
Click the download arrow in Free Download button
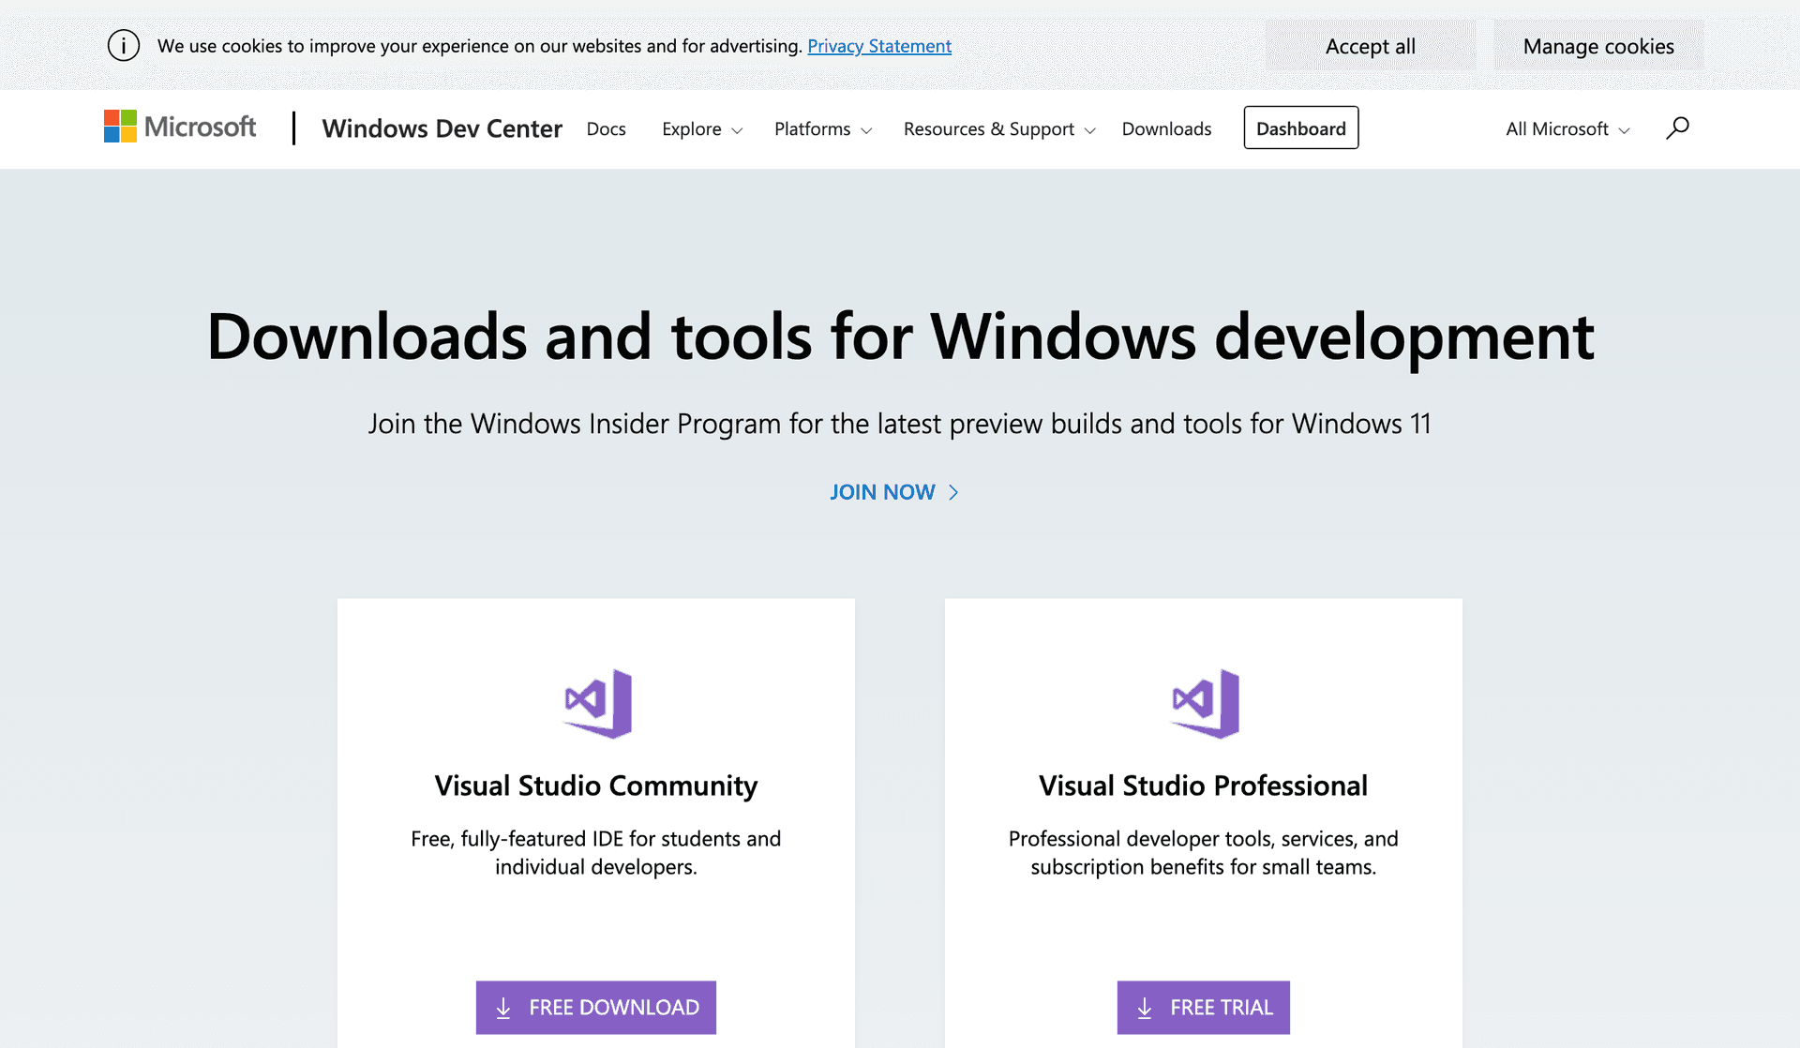click(503, 1007)
